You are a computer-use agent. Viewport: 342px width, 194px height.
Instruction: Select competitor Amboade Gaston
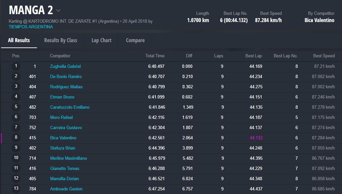point(66,189)
